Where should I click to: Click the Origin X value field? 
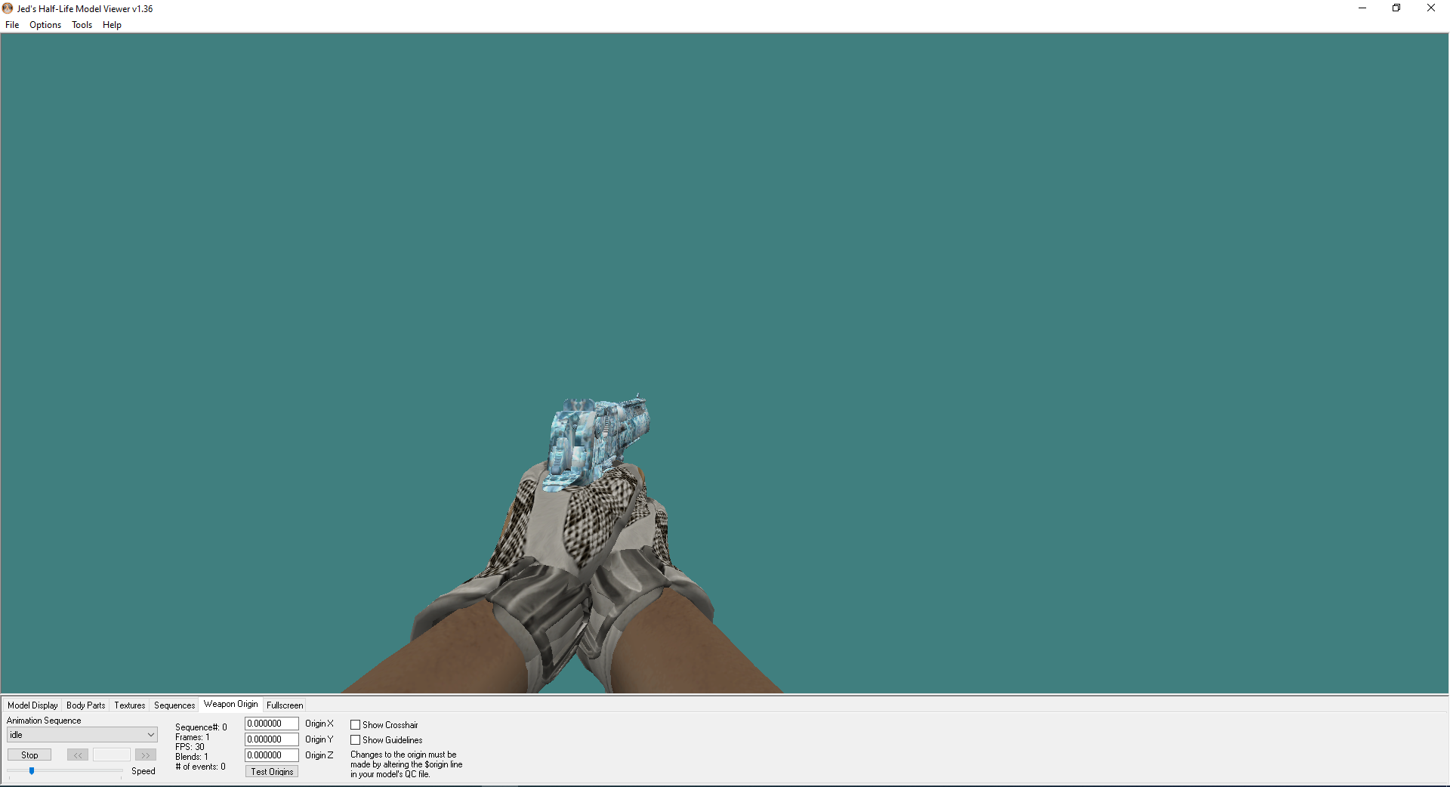pos(272,724)
